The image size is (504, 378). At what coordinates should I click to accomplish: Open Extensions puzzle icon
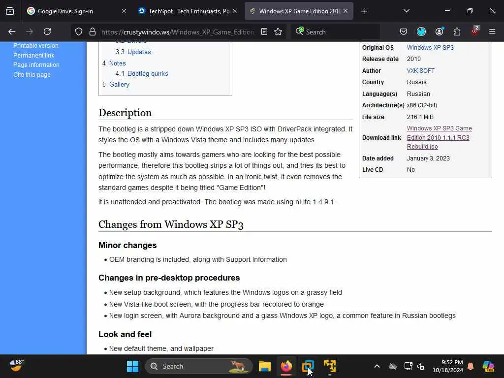[x=457, y=31]
